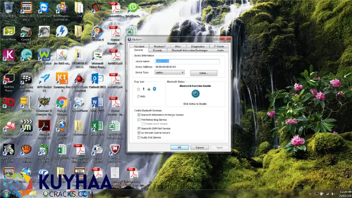Image resolution: width=352 pixels, height=198 pixels.
Task: Click the Bluetooth power button to disable
Action: click(195, 93)
